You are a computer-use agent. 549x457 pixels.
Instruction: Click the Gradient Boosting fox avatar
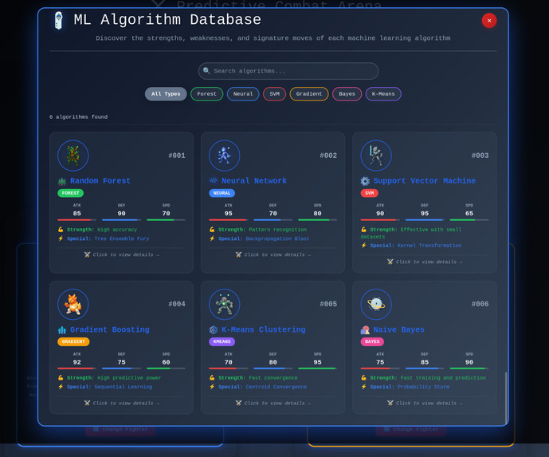(x=73, y=304)
